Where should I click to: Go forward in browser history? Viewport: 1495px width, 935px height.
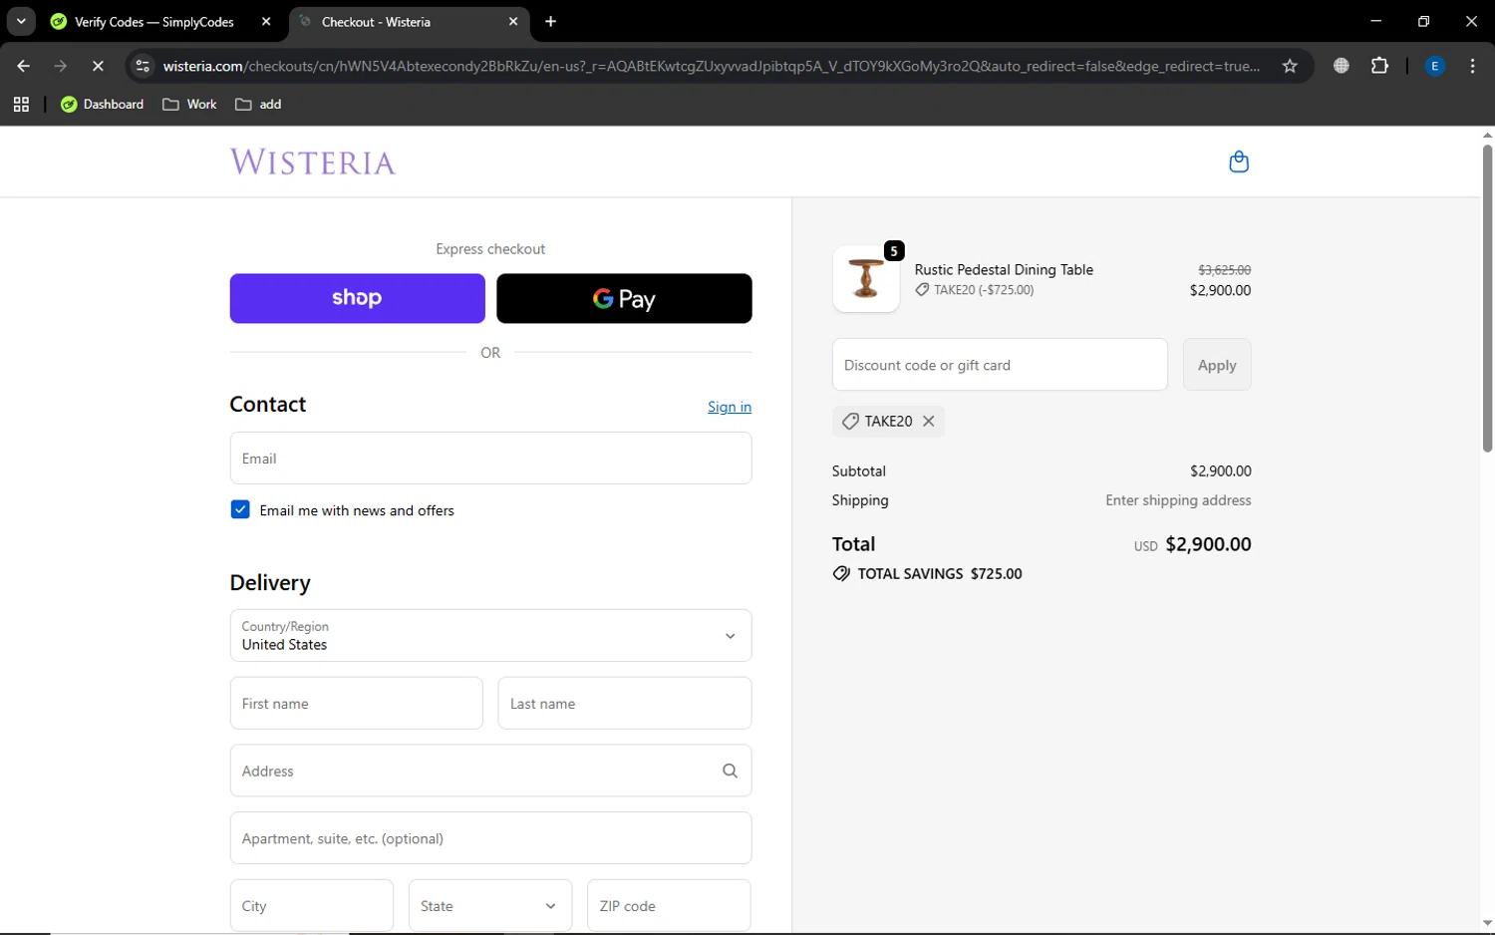(x=61, y=66)
